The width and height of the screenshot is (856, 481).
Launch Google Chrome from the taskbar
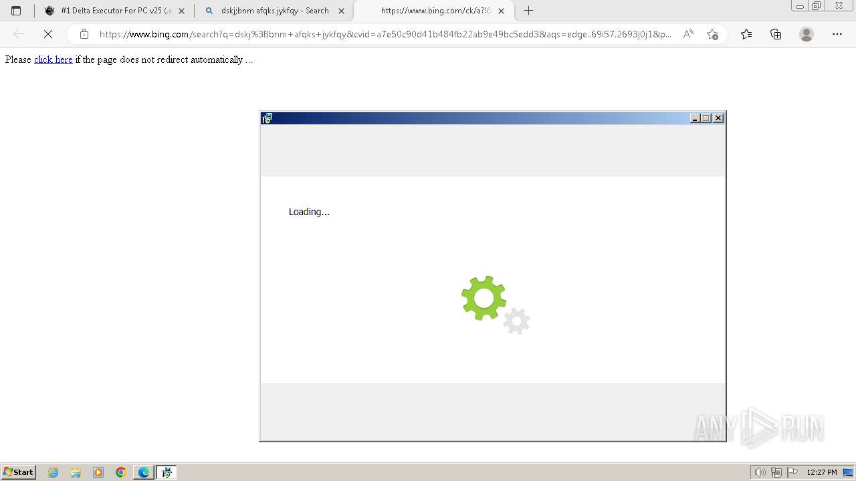click(x=121, y=472)
